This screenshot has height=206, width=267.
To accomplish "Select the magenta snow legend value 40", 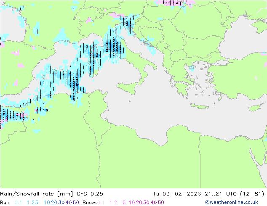I will [x=154, y=203].
